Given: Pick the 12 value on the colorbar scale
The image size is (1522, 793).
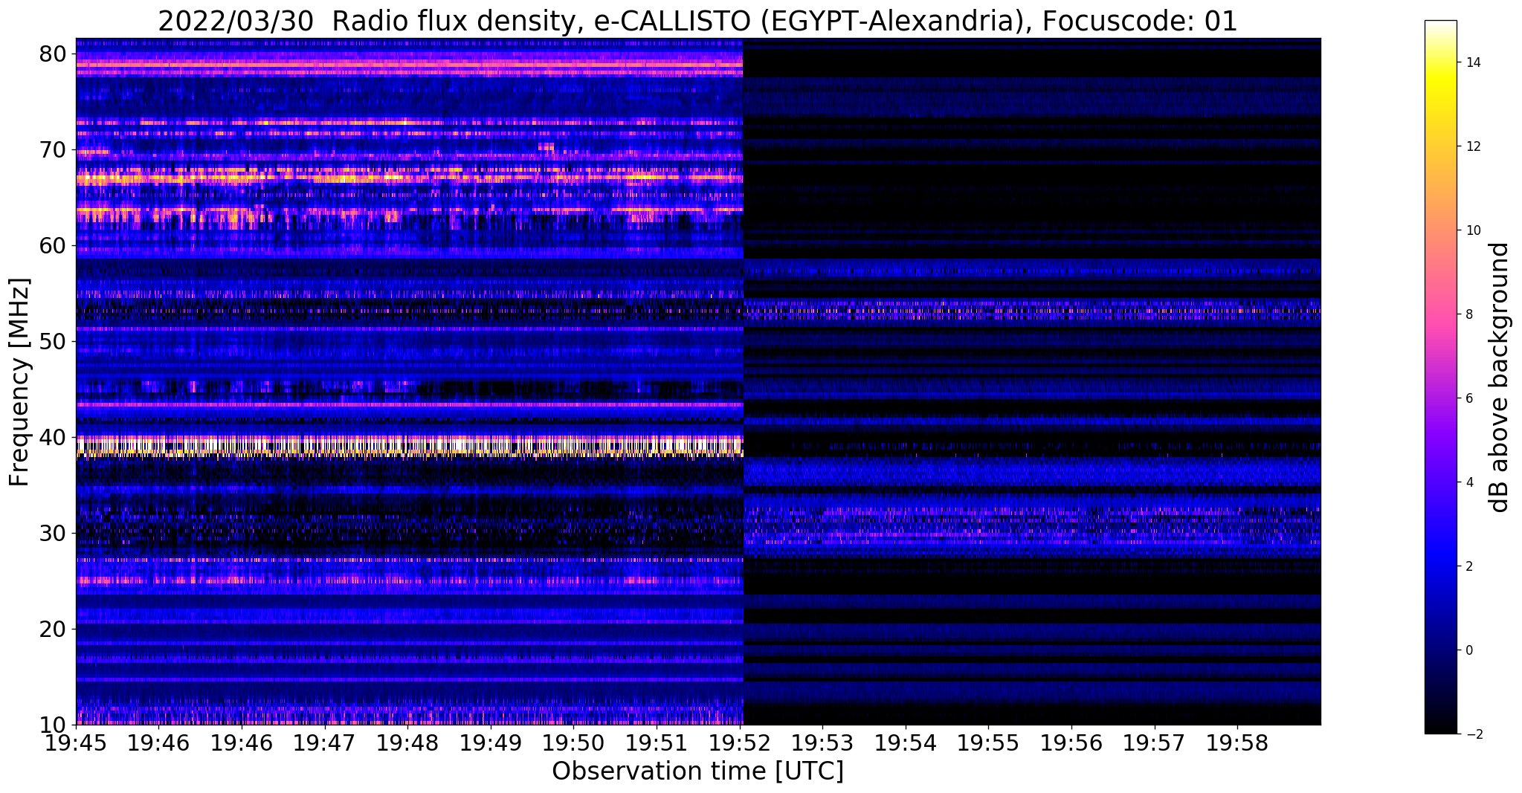Looking at the screenshot, I should (x=1471, y=146).
